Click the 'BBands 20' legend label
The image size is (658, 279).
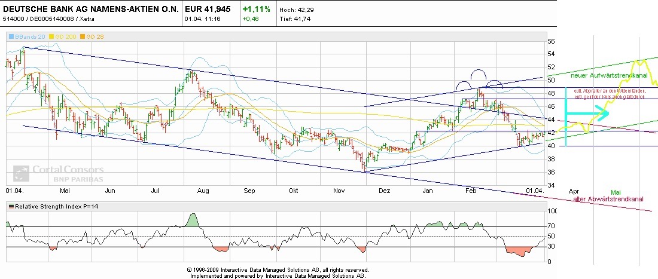coord(30,37)
